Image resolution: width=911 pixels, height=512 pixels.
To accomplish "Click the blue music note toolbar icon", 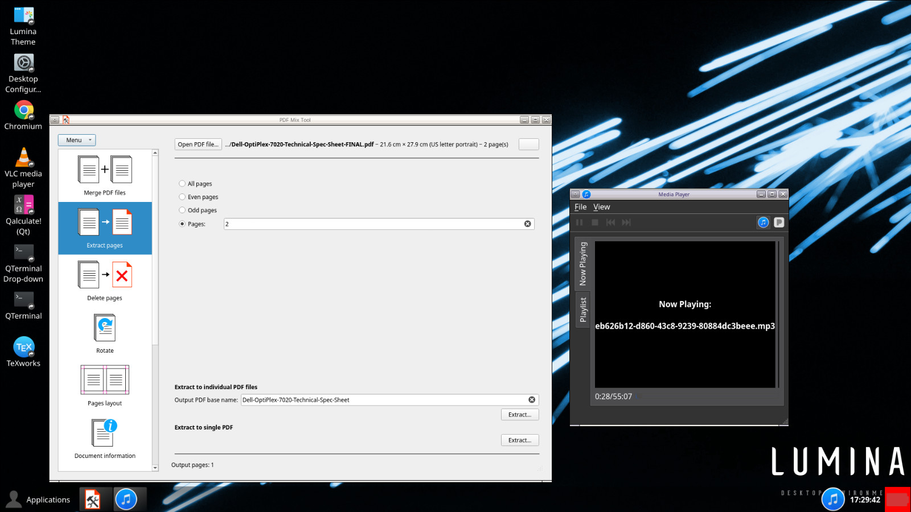I will click(x=764, y=222).
